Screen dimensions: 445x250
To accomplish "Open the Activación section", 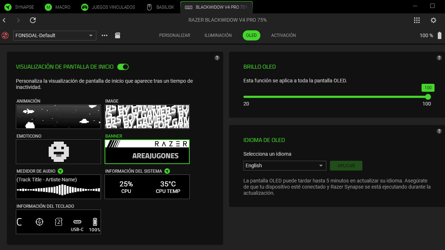I will click(283, 35).
